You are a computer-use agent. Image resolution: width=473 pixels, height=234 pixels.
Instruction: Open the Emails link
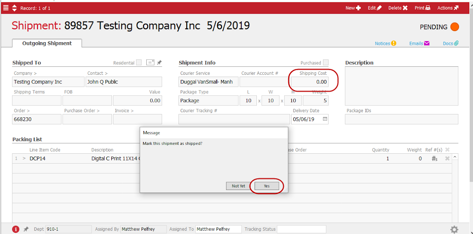tap(419, 43)
